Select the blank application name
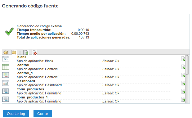The image size is (192, 118). point(22,57)
